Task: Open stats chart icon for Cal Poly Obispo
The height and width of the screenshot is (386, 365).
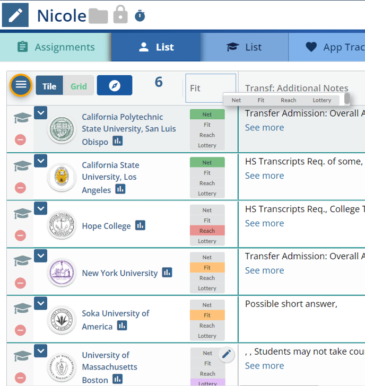Action: [117, 141]
